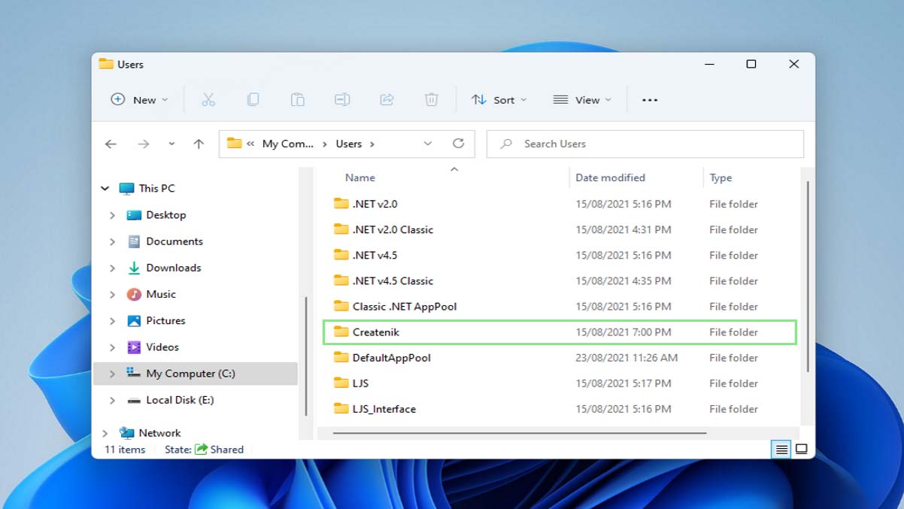Screen dimensions: 904x509
Task: Open address bar history dropdown
Action: coord(427,144)
